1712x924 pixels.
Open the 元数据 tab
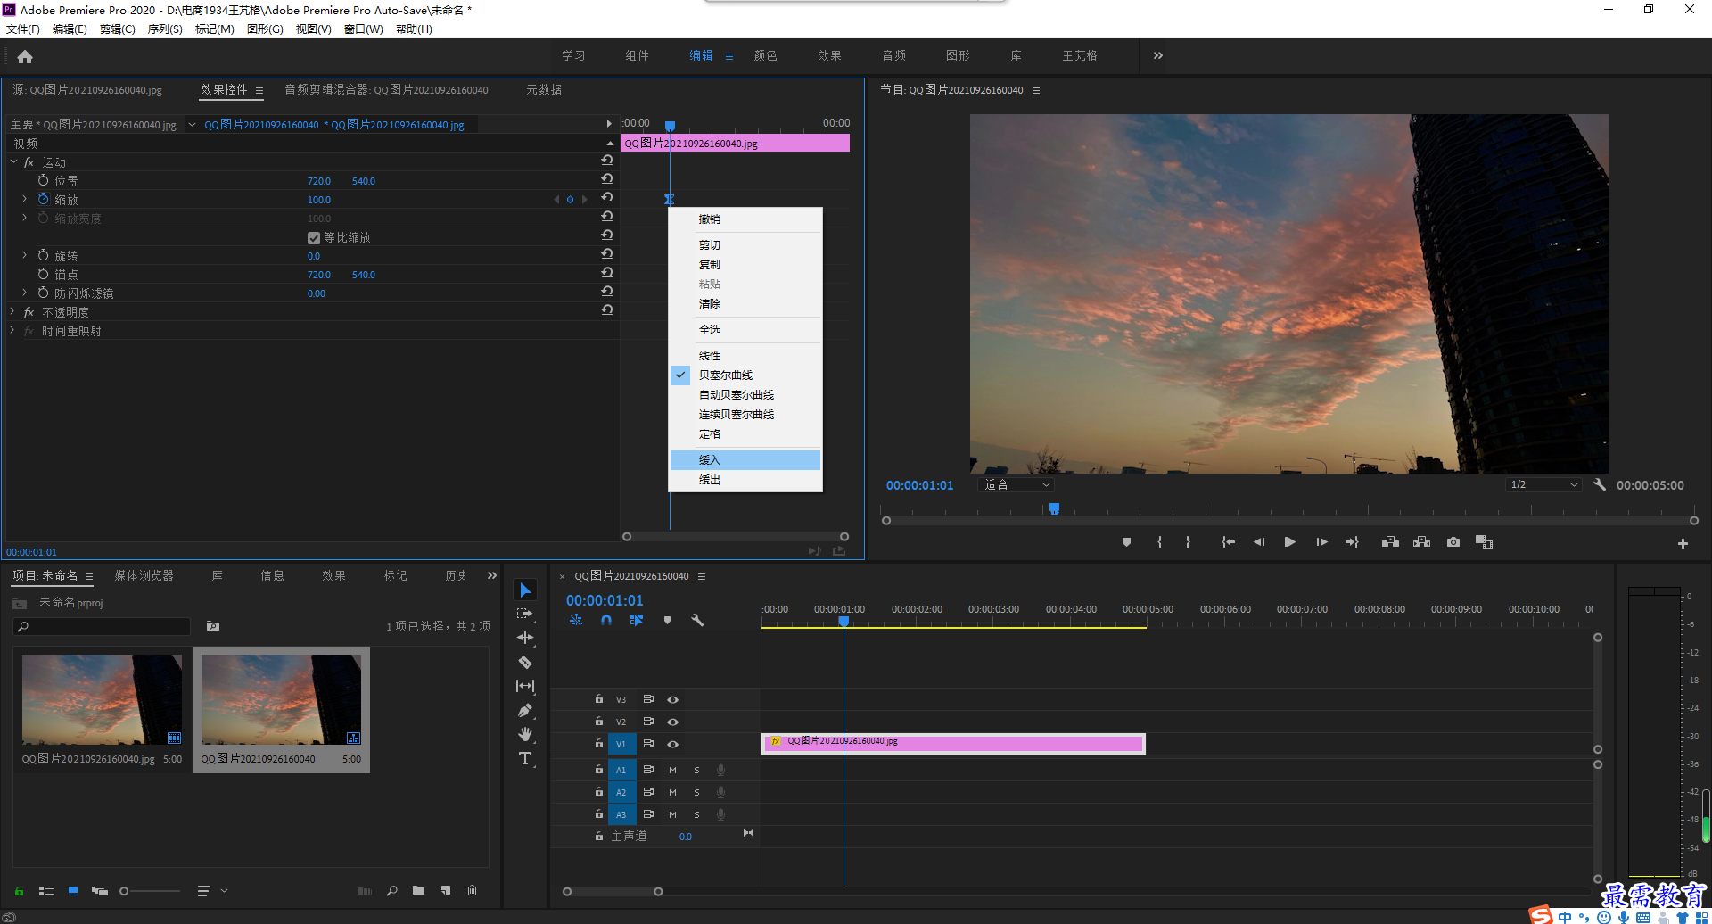(x=544, y=90)
